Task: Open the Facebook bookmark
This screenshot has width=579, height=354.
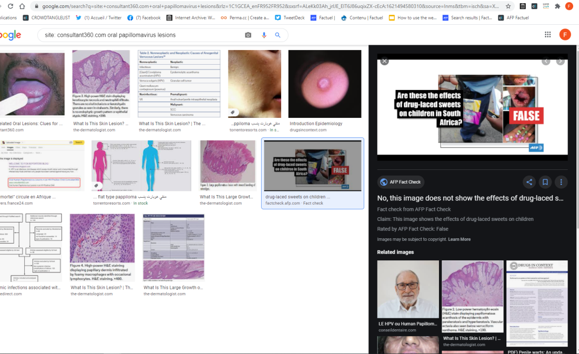Action: (144, 18)
